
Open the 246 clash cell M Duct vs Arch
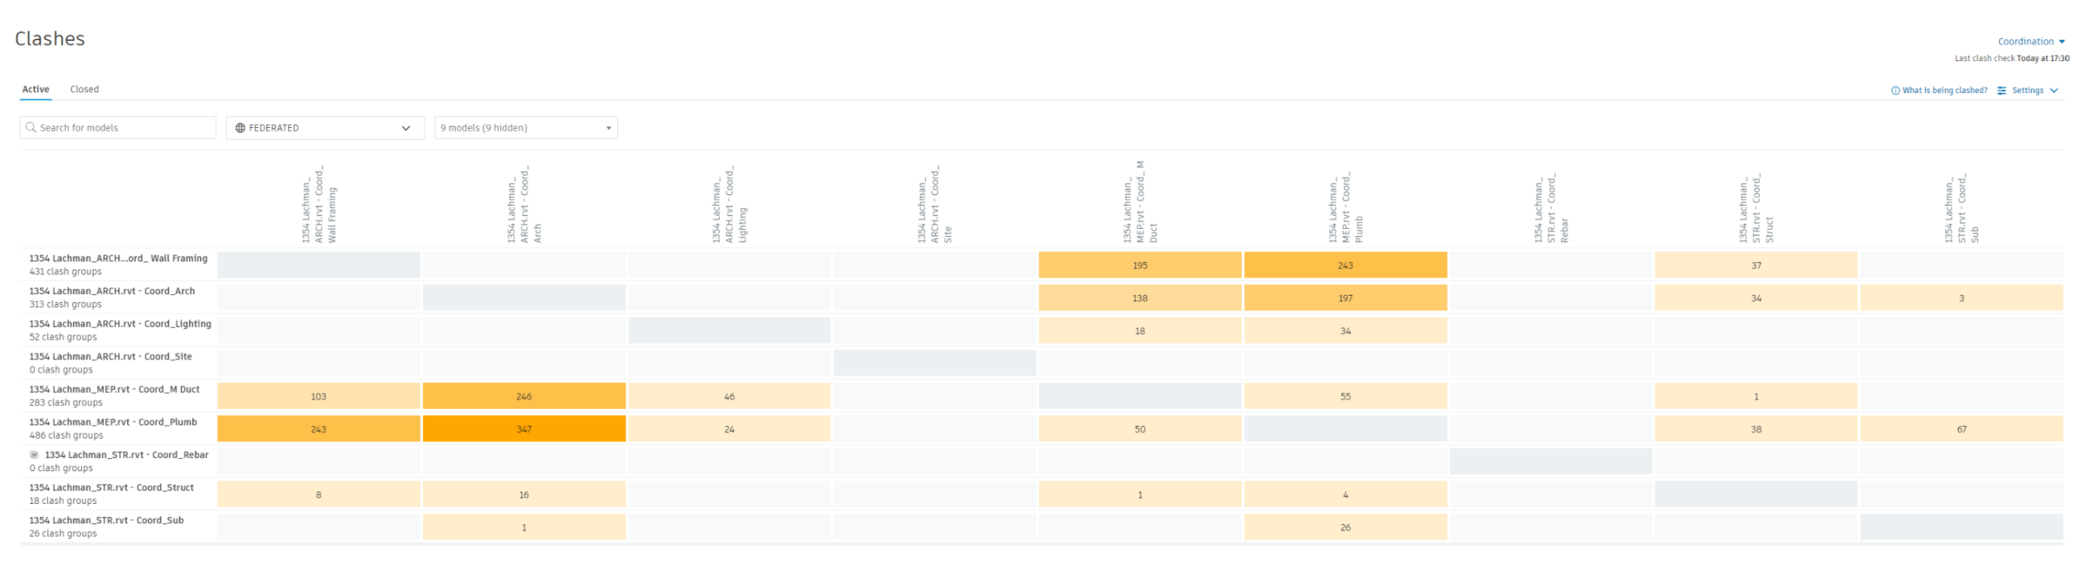[524, 396]
